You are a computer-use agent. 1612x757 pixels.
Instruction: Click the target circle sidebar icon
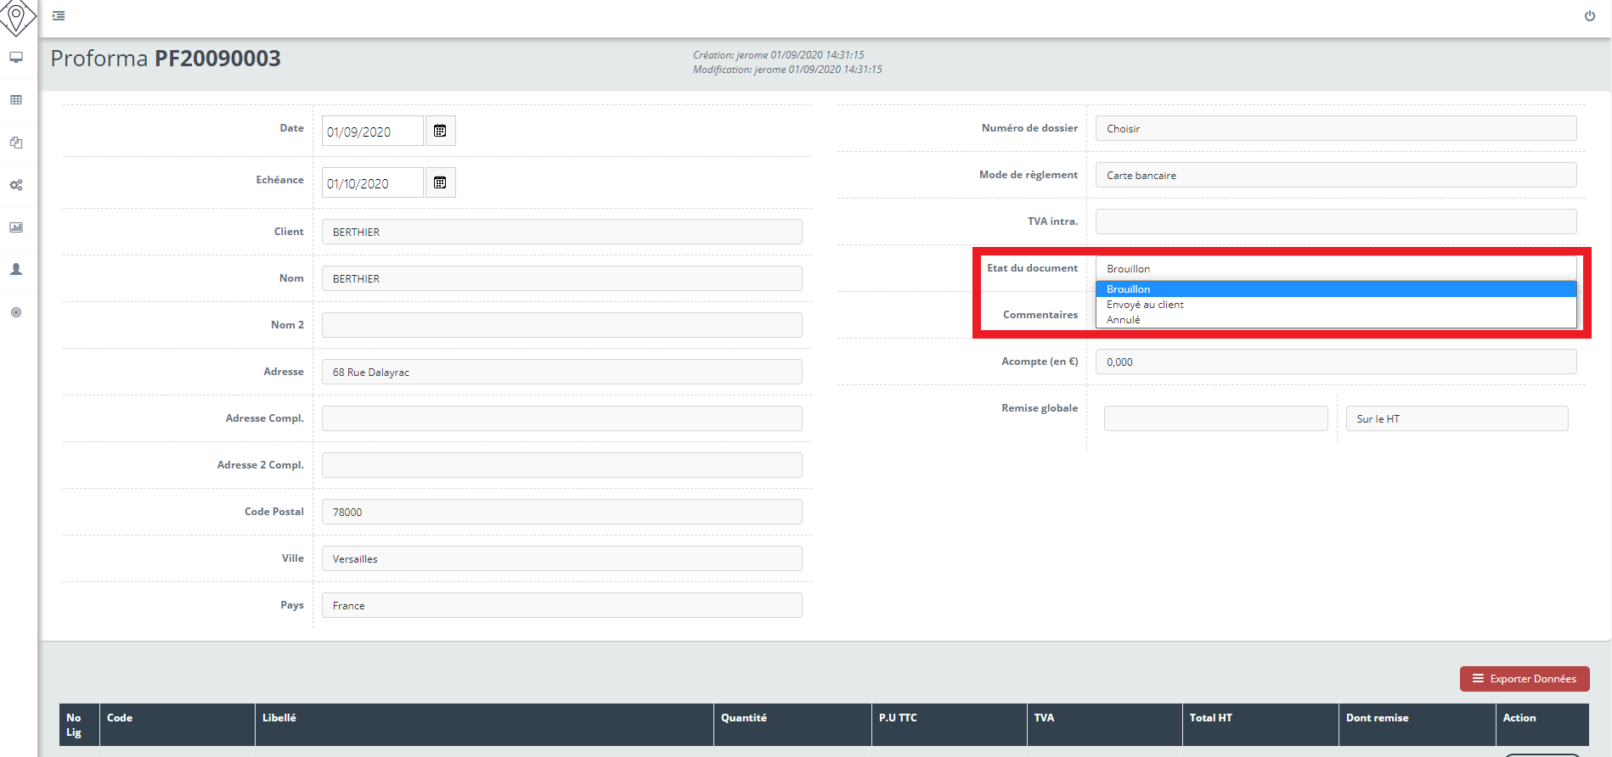coord(16,312)
